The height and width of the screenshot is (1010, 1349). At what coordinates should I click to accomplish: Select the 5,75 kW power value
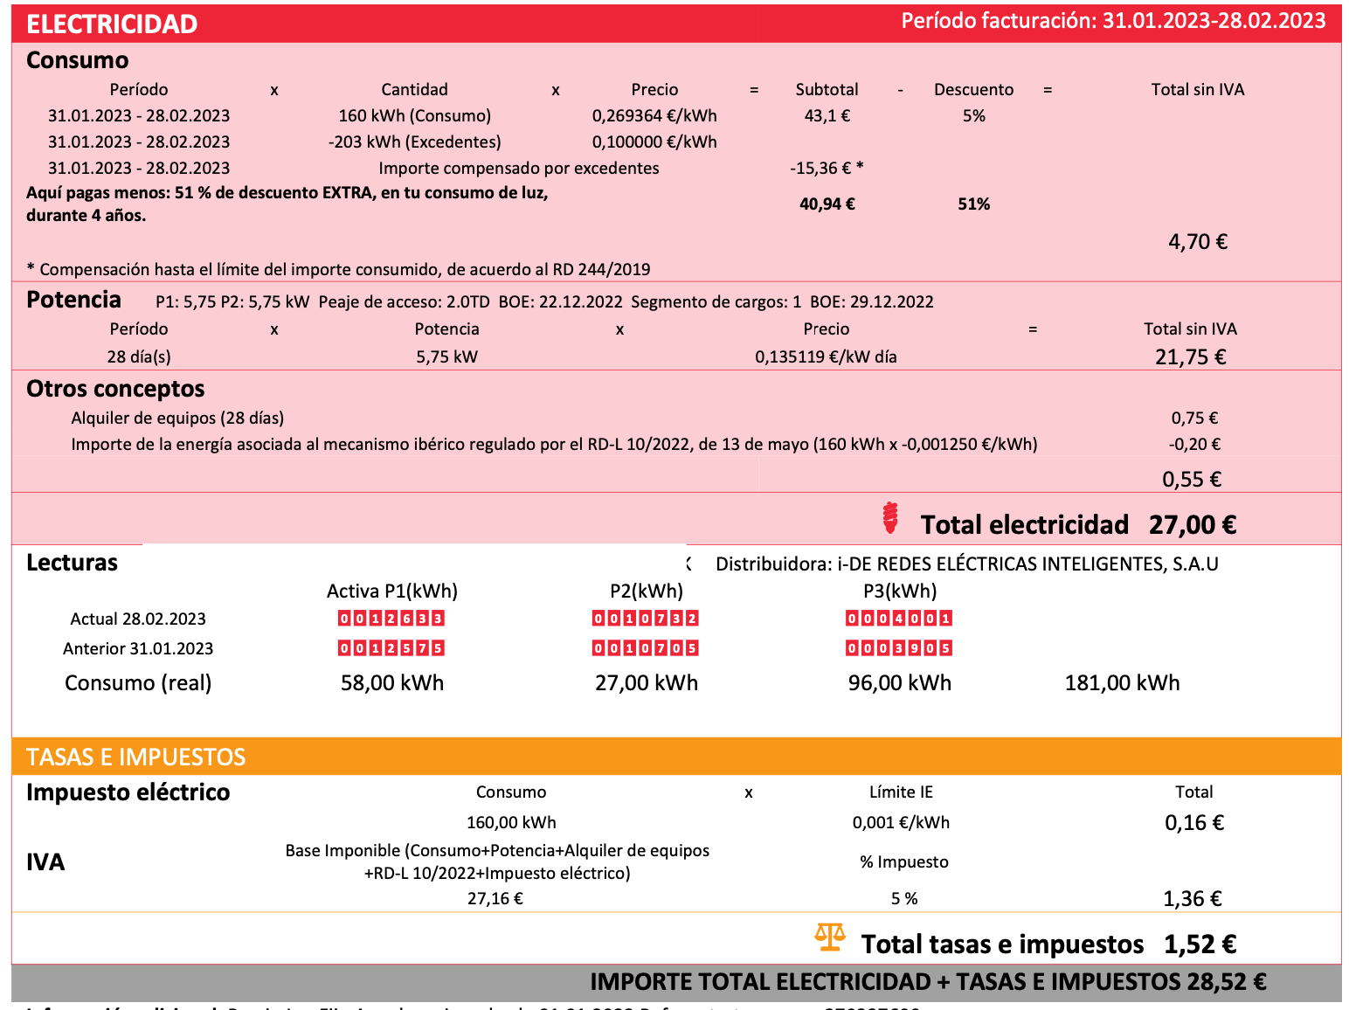pyautogui.click(x=446, y=356)
